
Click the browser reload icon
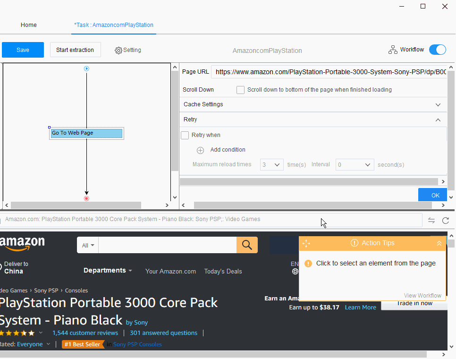(x=446, y=221)
